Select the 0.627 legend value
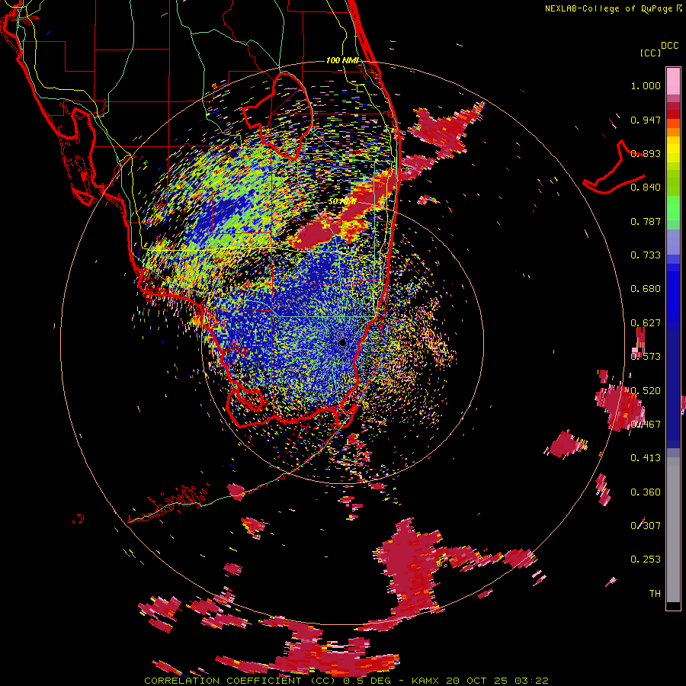Screen dimensions: 686x686 pyautogui.click(x=646, y=323)
